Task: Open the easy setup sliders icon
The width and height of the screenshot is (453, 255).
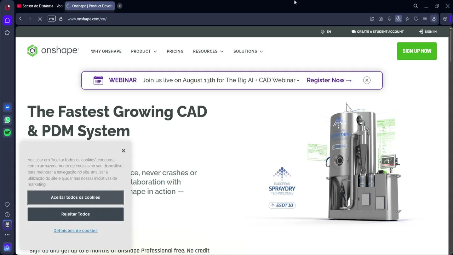Action: (x=425, y=19)
